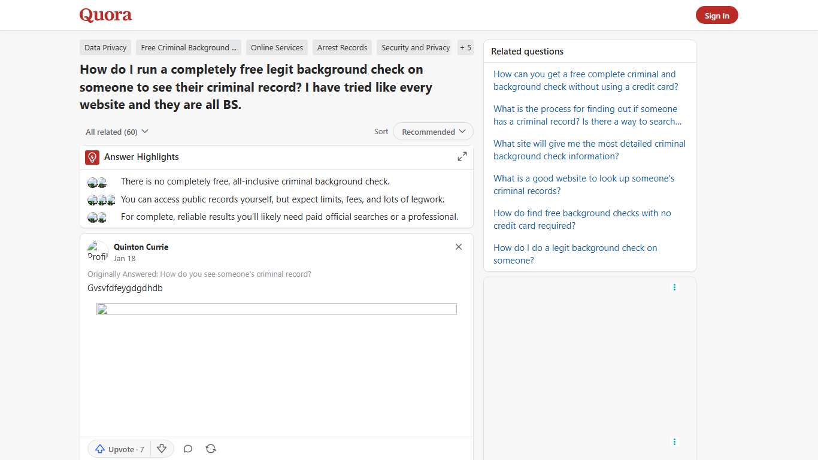Open comments on the answer

coord(187,448)
